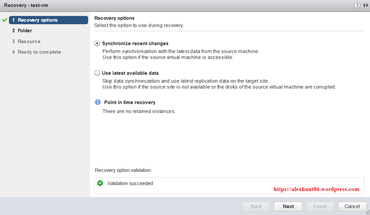Click the green checkmark beside Recovery options step
The width and height of the screenshot is (370, 215).
click(5, 20)
